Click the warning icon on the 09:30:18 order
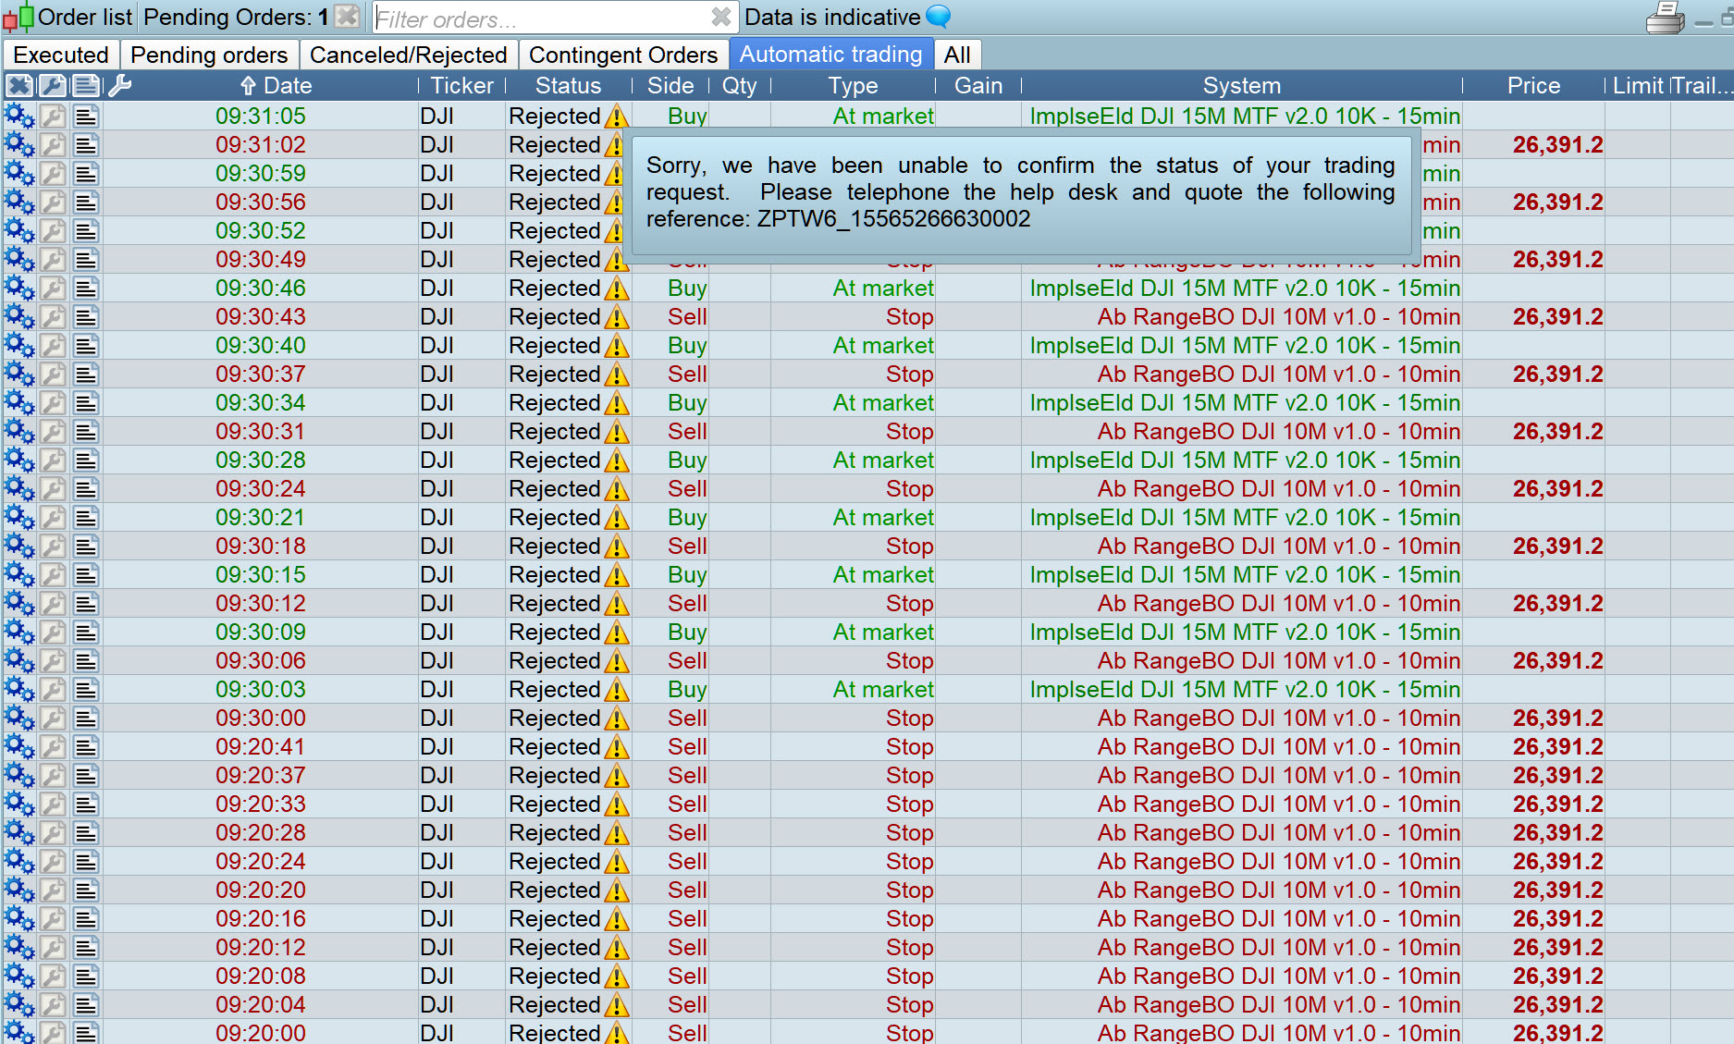 click(617, 547)
